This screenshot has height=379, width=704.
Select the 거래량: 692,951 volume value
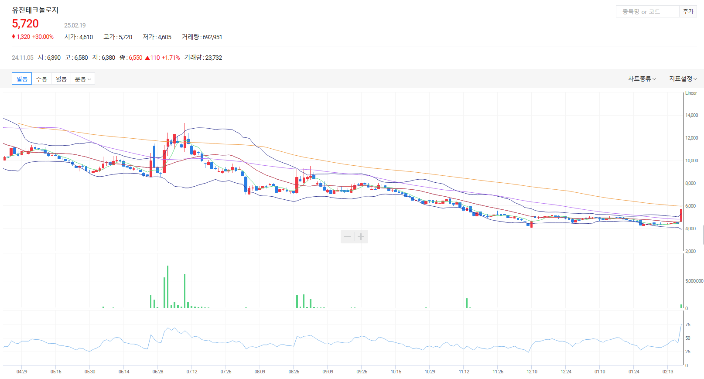(202, 37)
